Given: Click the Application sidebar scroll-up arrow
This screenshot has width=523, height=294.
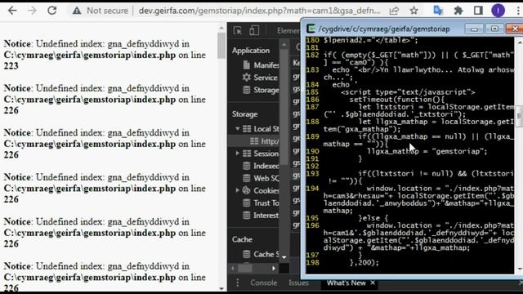Looking at the screenshot, I should tap(284, 44).
